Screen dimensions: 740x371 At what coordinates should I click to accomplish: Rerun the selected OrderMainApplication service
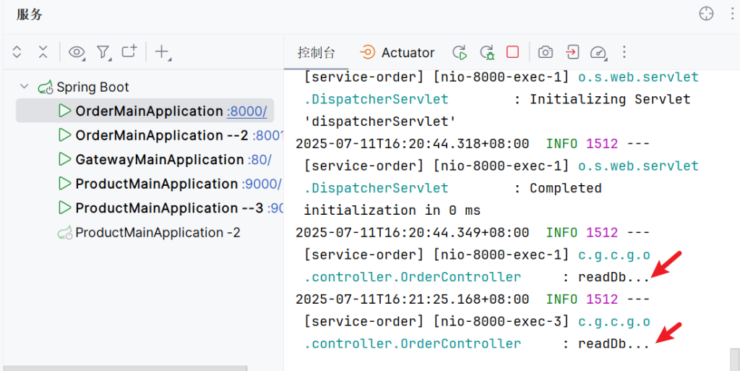point(460,52)
